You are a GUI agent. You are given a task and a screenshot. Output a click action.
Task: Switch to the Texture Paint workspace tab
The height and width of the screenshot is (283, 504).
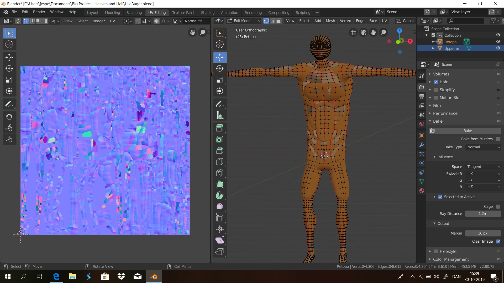tap(183, 12)
